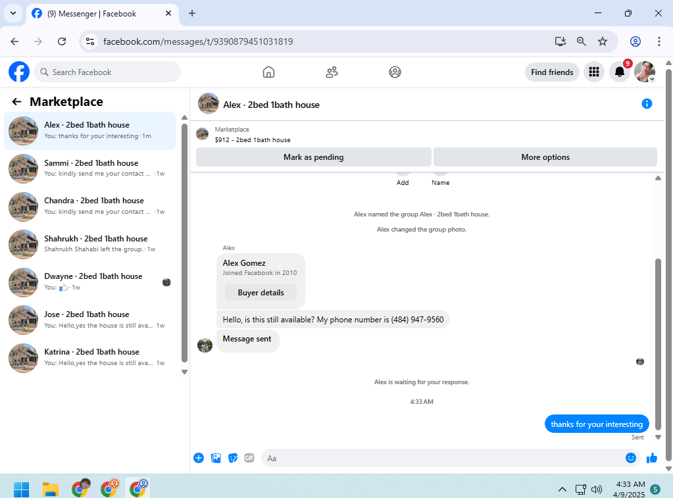Open File Explorer from the taskbar

tap(50, 489)
